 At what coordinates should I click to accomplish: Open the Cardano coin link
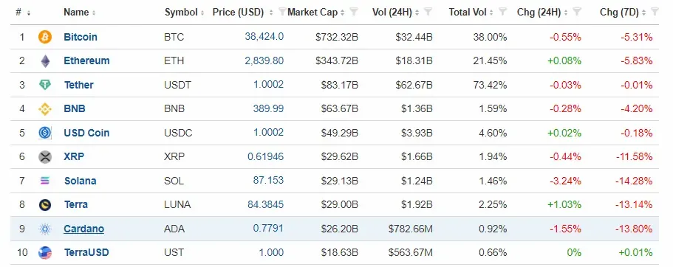(x=83, y=229)
